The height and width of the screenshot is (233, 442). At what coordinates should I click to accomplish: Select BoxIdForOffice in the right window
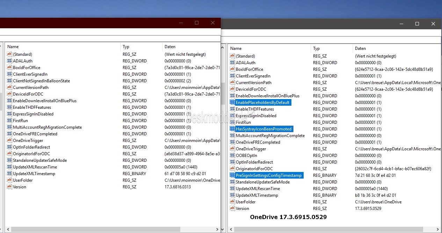[249, 69]
